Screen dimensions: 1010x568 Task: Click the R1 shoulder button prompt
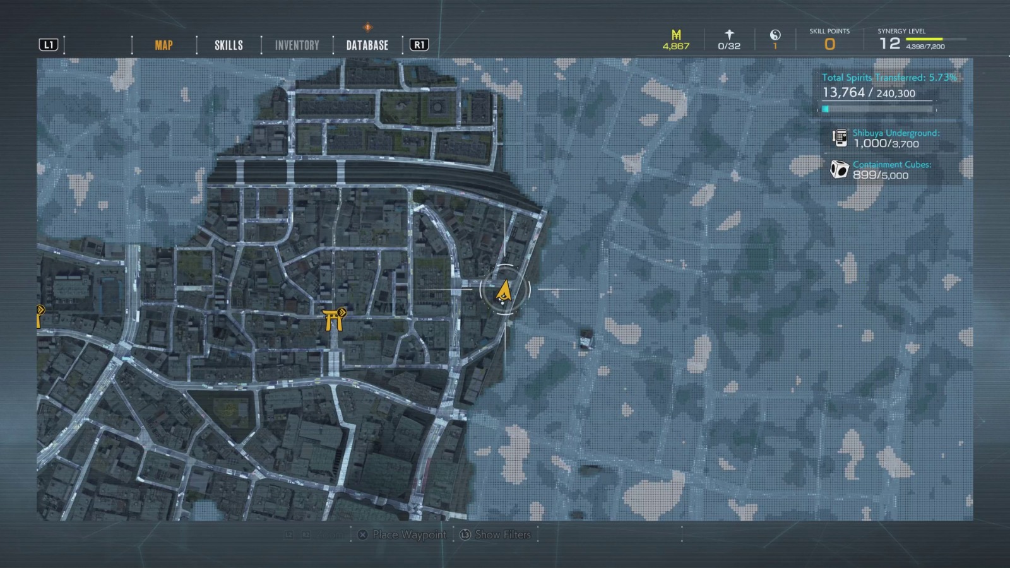[419, 45]
